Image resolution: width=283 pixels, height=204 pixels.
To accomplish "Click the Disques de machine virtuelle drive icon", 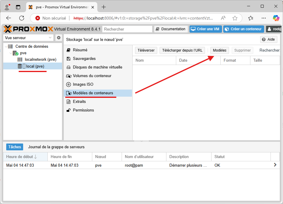I will pyautogui.click(x=69, y=67).
